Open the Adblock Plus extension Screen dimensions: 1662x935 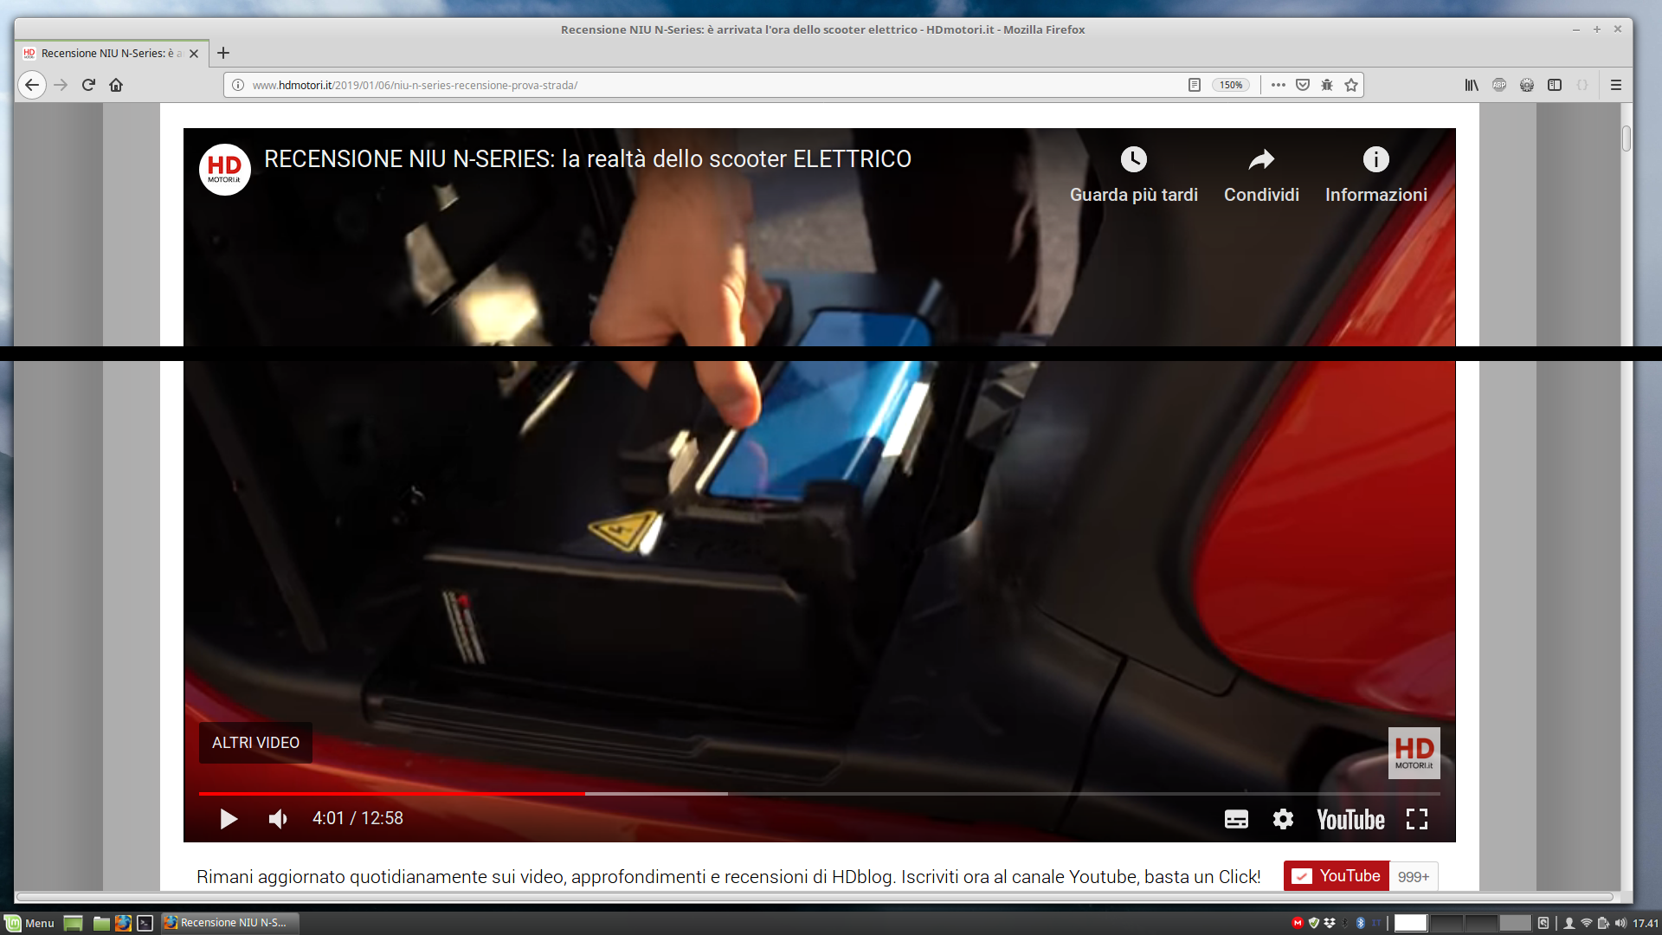[1499, 85]
